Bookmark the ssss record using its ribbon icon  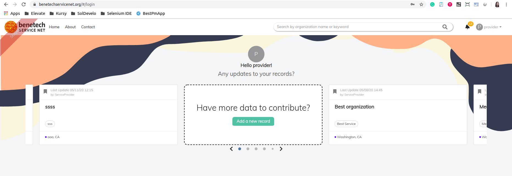45,91
